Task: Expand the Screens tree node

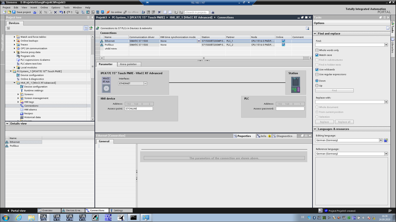Action: (x=18, y=94)
